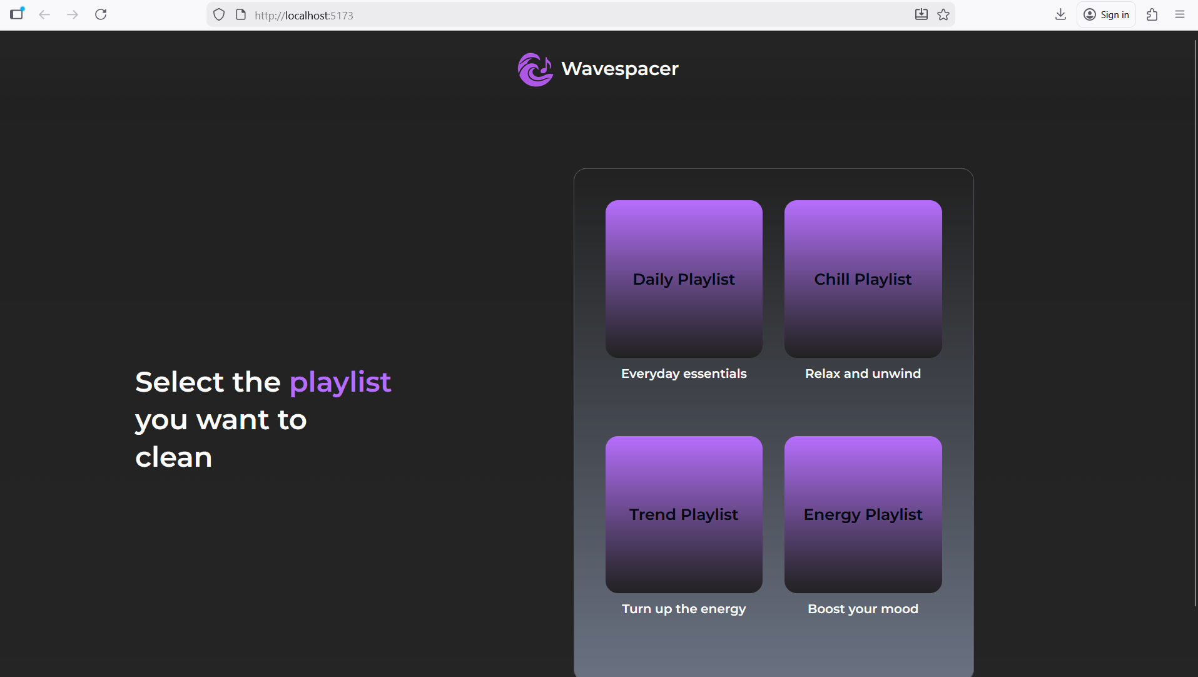Click the Wavespacer wave logo icon
This screenshot has width=1198, height=677.
pyautogui.click(x=535, y=69)
